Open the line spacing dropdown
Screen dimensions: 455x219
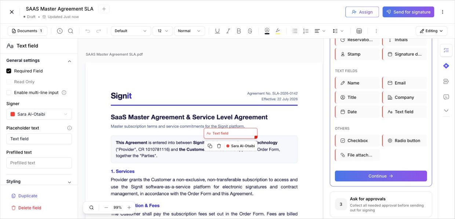[338, 31]
